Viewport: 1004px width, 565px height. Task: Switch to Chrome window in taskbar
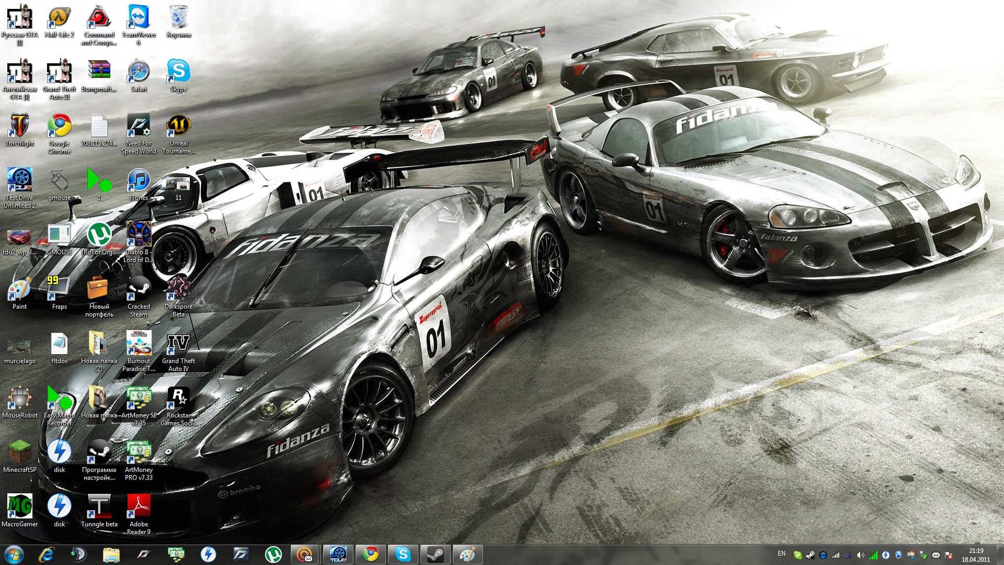[x=371, y=555]
